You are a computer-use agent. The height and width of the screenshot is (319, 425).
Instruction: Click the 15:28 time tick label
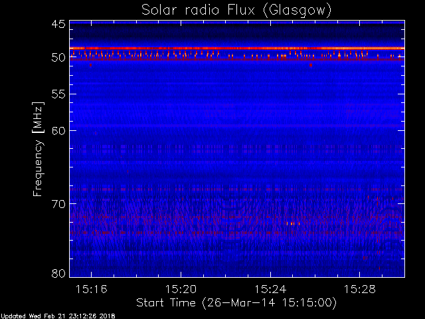[360, 290]
